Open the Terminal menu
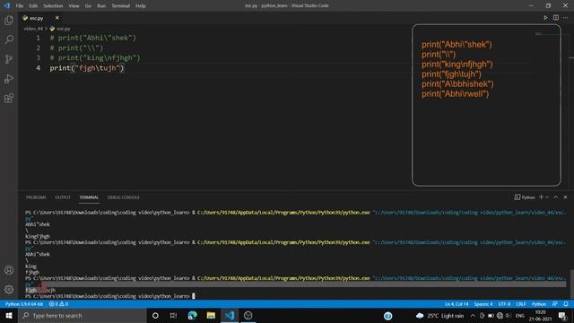Viewport: 574px width, 323px height. click(x=120, y=6)
